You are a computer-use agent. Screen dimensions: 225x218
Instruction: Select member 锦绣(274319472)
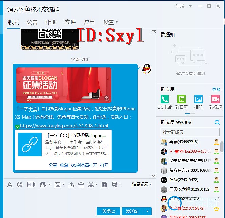click(190, 180)
